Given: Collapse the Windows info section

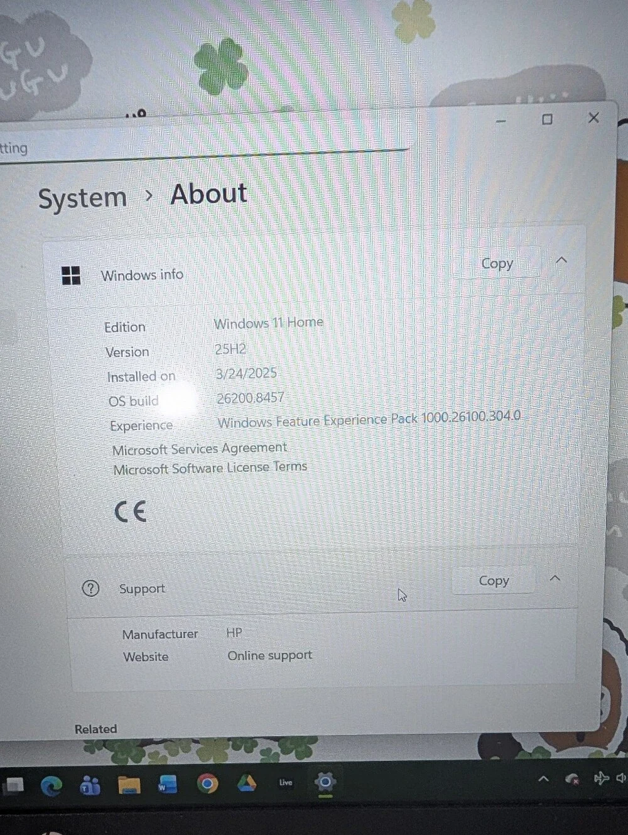Looking at the screenshot, I should point(561,260).
